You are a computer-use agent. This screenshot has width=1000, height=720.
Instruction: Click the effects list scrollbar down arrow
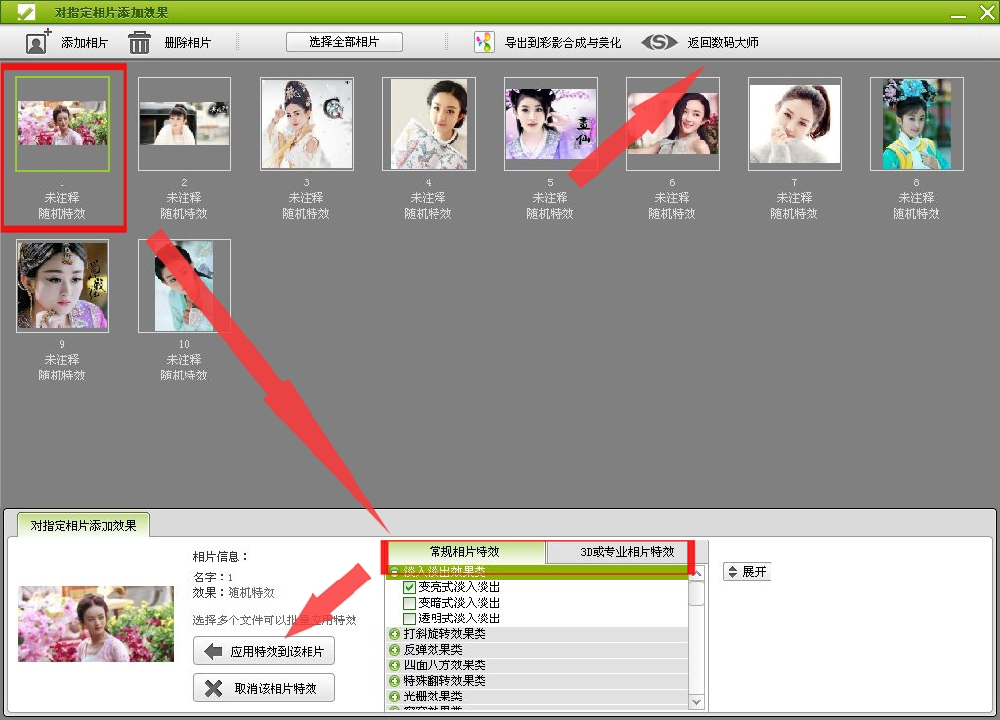coord(696,702)
